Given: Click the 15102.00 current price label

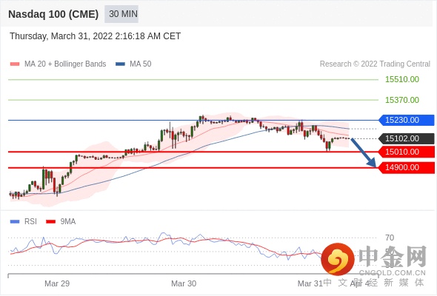Looking at the screenshot, I should coord(407,138).
